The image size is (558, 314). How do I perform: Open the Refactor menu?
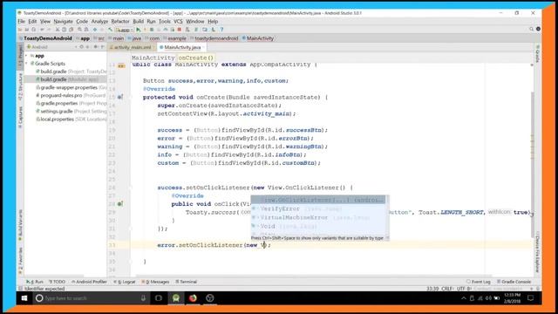(120, 21)
